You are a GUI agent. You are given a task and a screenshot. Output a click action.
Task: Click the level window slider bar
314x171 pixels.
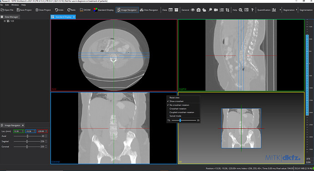pyautogui.click(x=307, y=75)
